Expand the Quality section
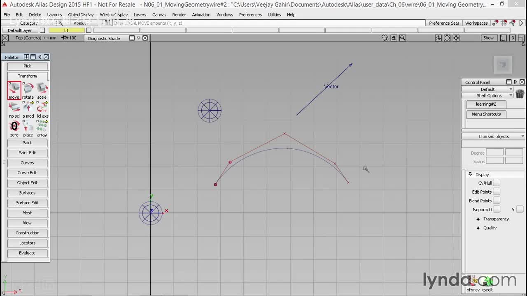 [478, 228]
